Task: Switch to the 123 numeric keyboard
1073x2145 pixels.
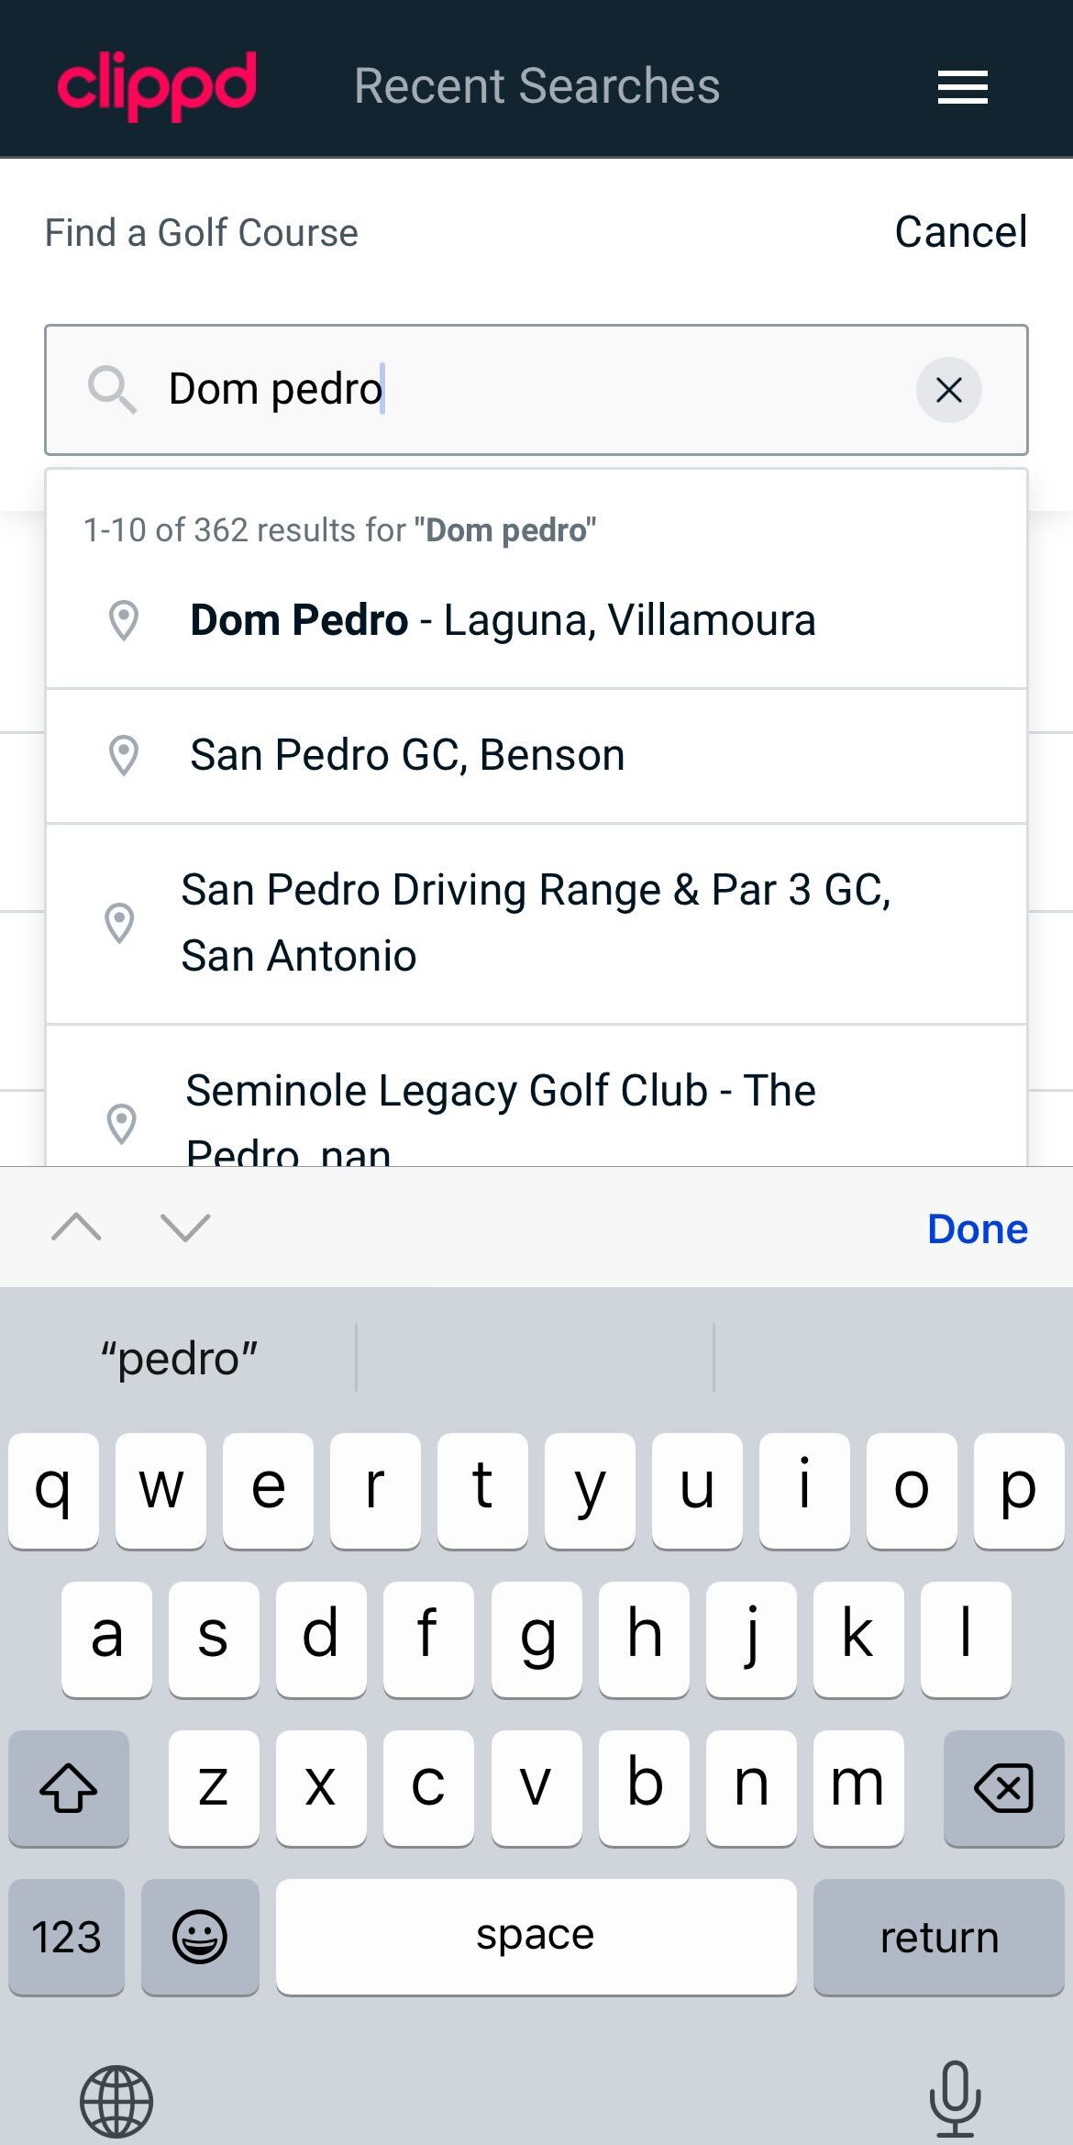Action: (x=66, y=1936)
